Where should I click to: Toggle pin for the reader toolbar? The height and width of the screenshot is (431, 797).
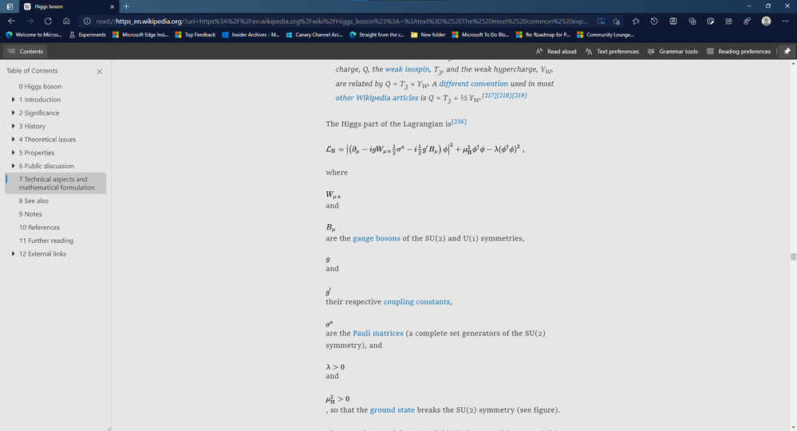tap(787, 51)
